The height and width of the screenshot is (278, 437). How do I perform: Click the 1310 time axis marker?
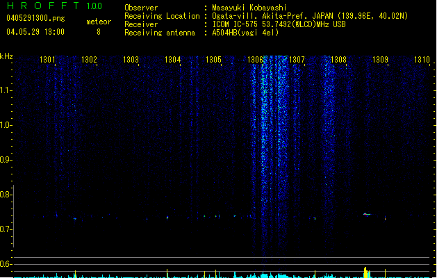[422, 60]
